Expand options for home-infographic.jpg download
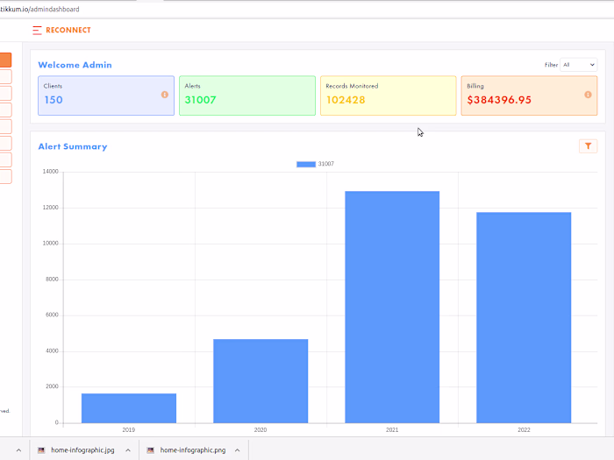Viewport: 614px width, 460px height. 127,449
